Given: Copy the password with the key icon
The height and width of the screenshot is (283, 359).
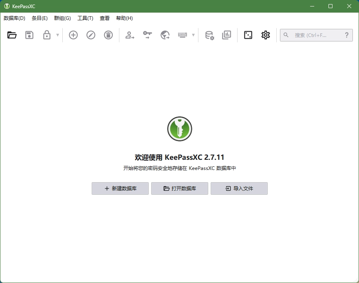Looking at the screenshot, I should tap(147, 35).
